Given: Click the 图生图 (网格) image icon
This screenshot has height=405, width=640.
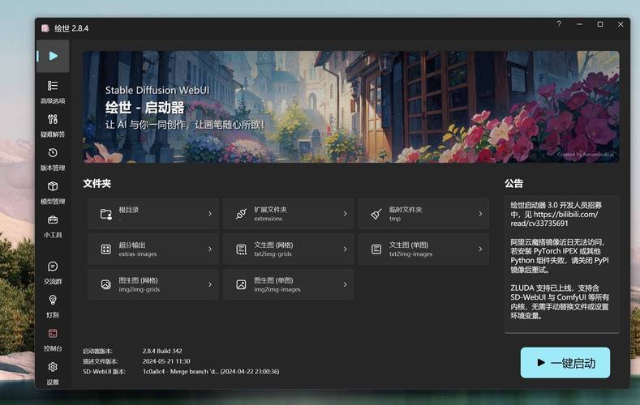Looking at the screenshot, I should coord(106,284).
